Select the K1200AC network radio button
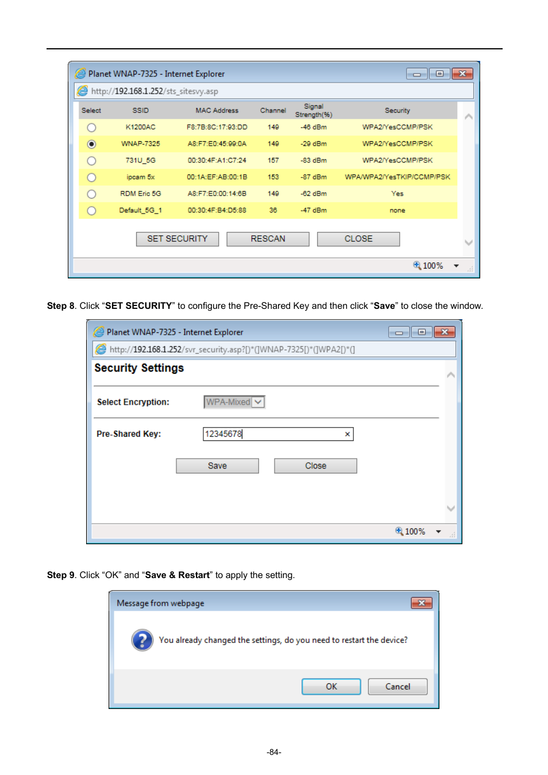The width and height of the screenshot is (548, 775). [x=91, y=127]
